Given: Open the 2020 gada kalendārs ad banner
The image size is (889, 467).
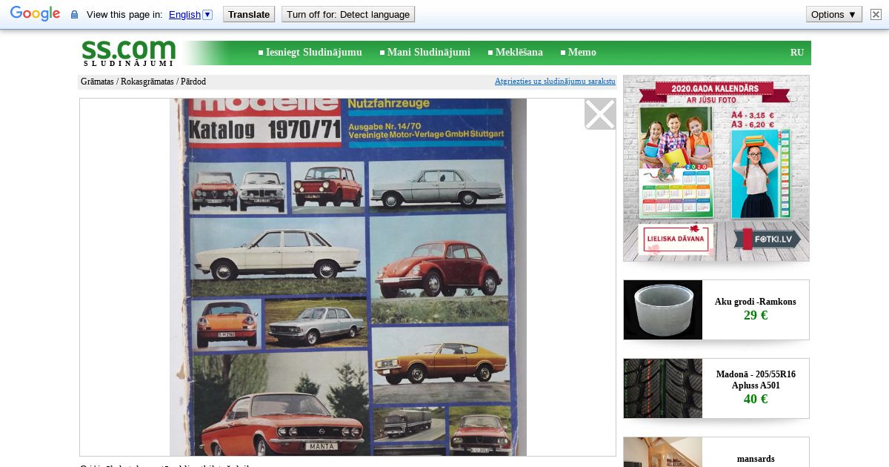Looking at the screenshot, I should click(x=716, y=168).
